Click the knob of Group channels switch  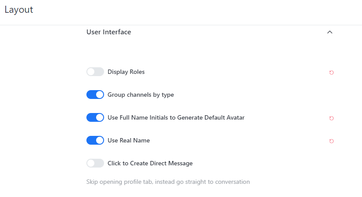click(100, 95)
